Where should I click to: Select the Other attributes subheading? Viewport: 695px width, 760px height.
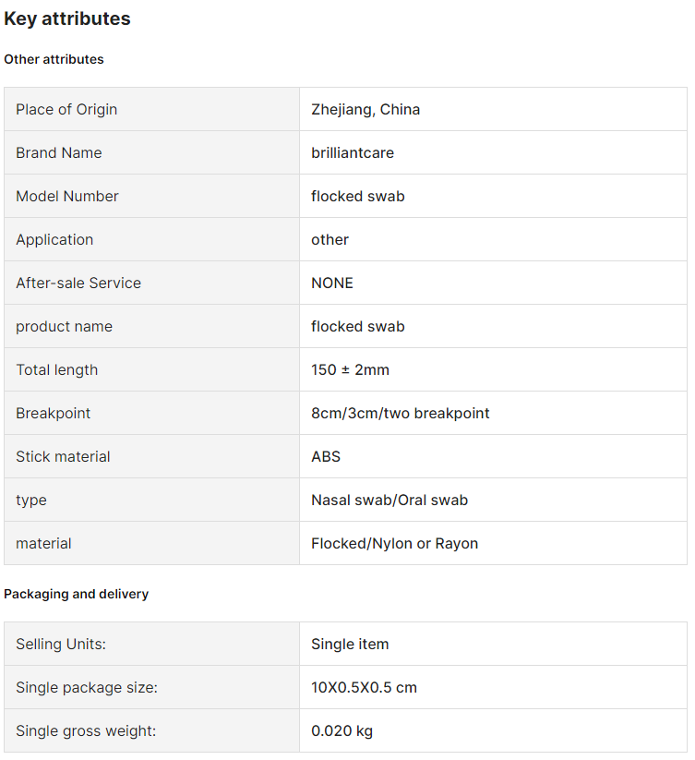click(x=54, y=59)
